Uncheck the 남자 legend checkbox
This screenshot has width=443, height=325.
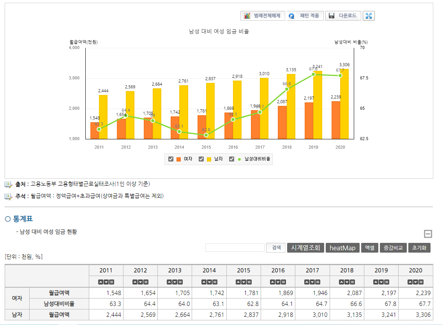pos(201,159)
